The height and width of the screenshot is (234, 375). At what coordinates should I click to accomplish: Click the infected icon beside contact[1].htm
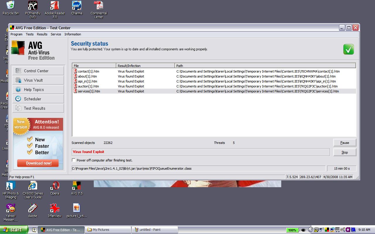click(75, 71)
